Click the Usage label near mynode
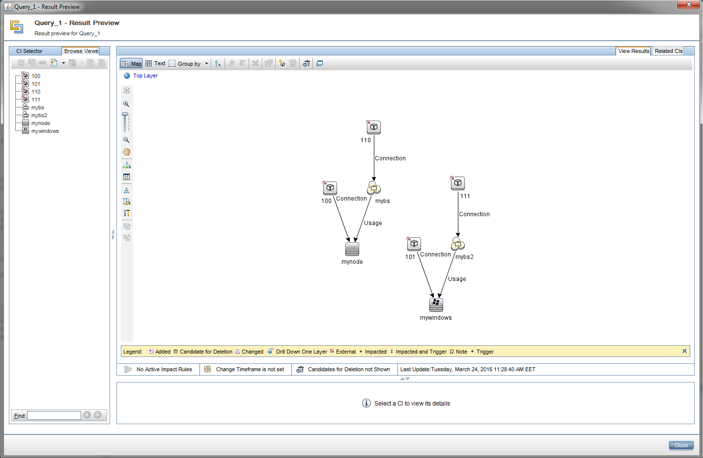 (373, 223)
